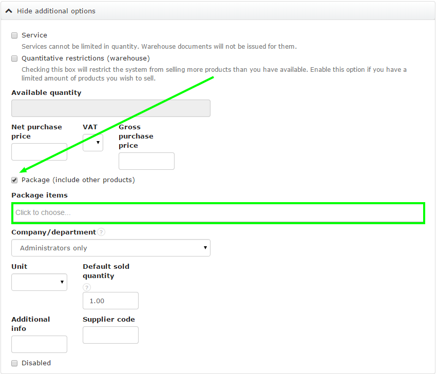Viewport: 437px width, 374px height.
Task: Tick the Disabled checkbox
Action: pyautogui.click(x=14, y=363)
